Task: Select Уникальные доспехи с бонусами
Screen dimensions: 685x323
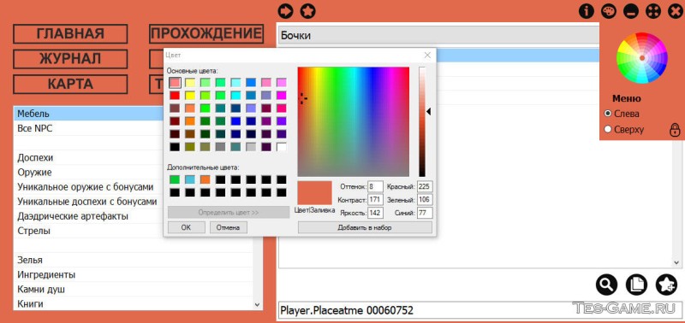Action: tap(88, 202)
